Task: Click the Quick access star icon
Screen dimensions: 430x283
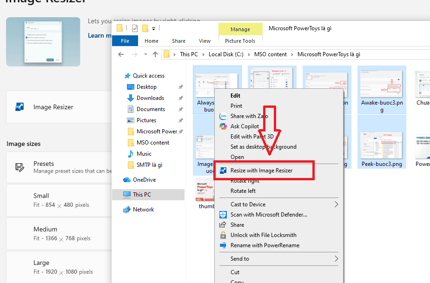Action: [x=127, y=76]
